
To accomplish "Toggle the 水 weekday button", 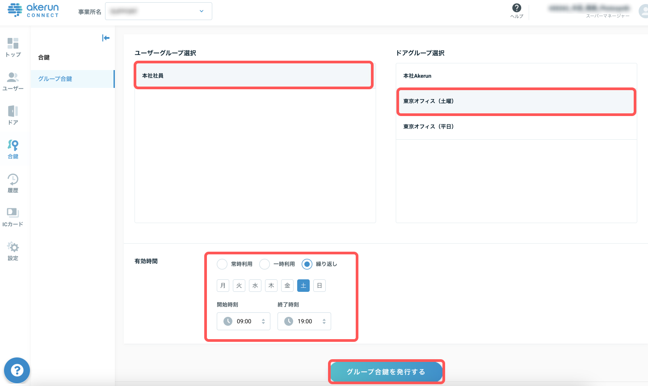I will (x=255, y=286).
